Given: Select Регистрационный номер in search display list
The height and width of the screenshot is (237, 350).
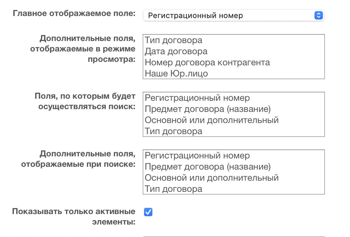Looking at the screenshot, I should coord(197,156).
